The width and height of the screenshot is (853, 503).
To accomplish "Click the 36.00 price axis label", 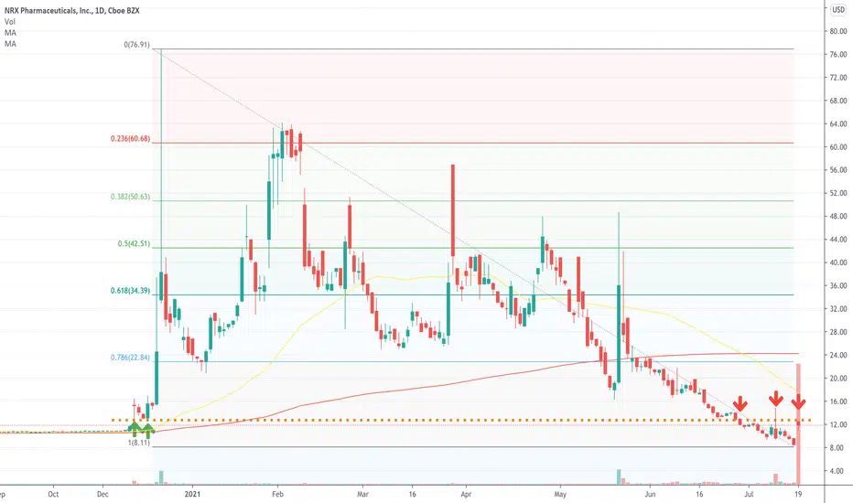I will click(x=837, y=285).
